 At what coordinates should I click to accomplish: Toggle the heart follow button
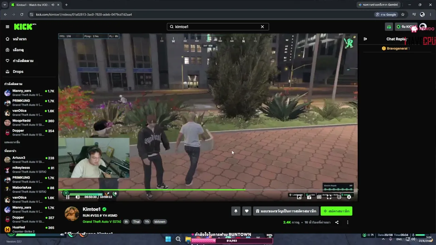(247, 211)
